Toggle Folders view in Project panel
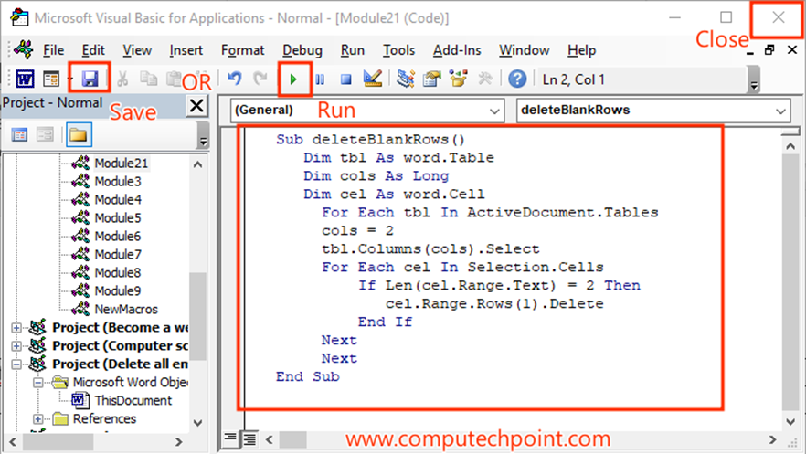The height and width of the screenshot is (454, 806). [x=79, y=135]
